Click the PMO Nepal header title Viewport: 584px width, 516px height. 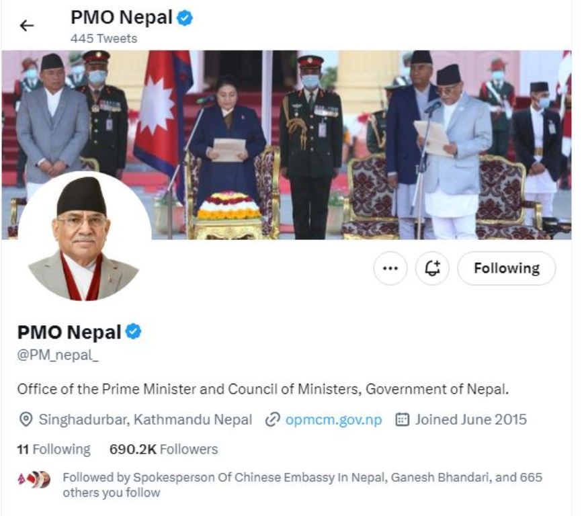(x=122, y=18)
